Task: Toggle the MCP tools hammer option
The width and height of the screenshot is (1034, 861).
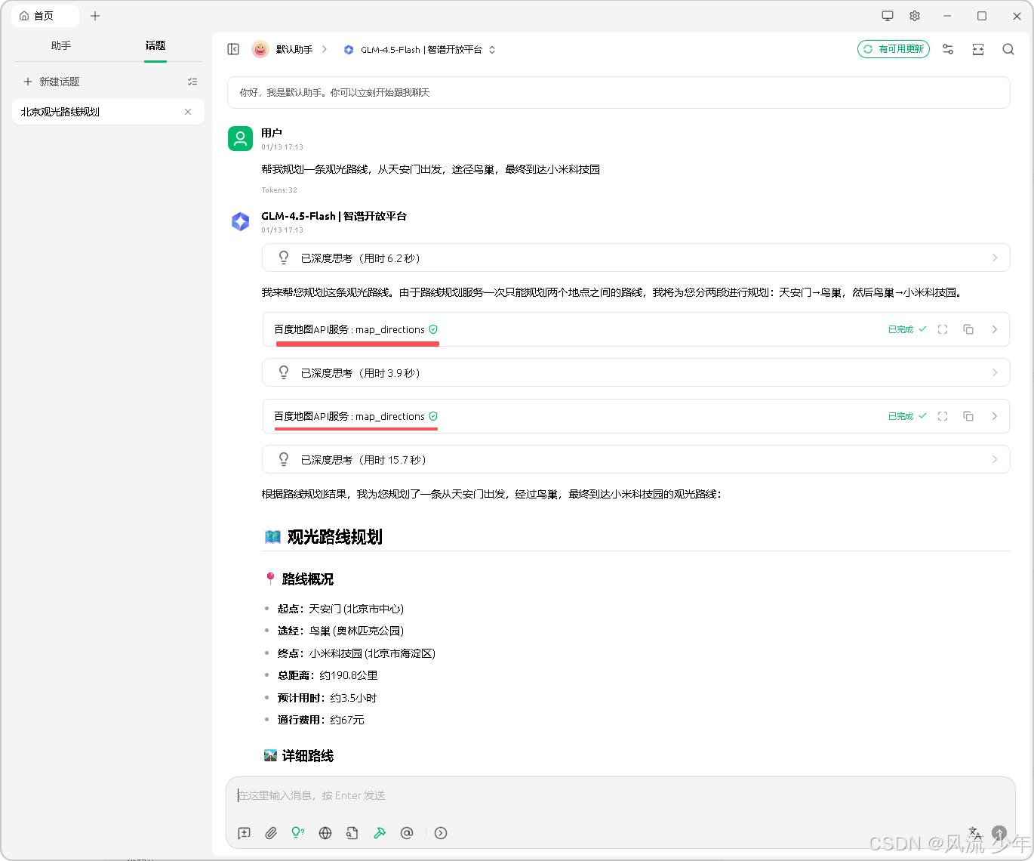Action: (x=380, y=833)
